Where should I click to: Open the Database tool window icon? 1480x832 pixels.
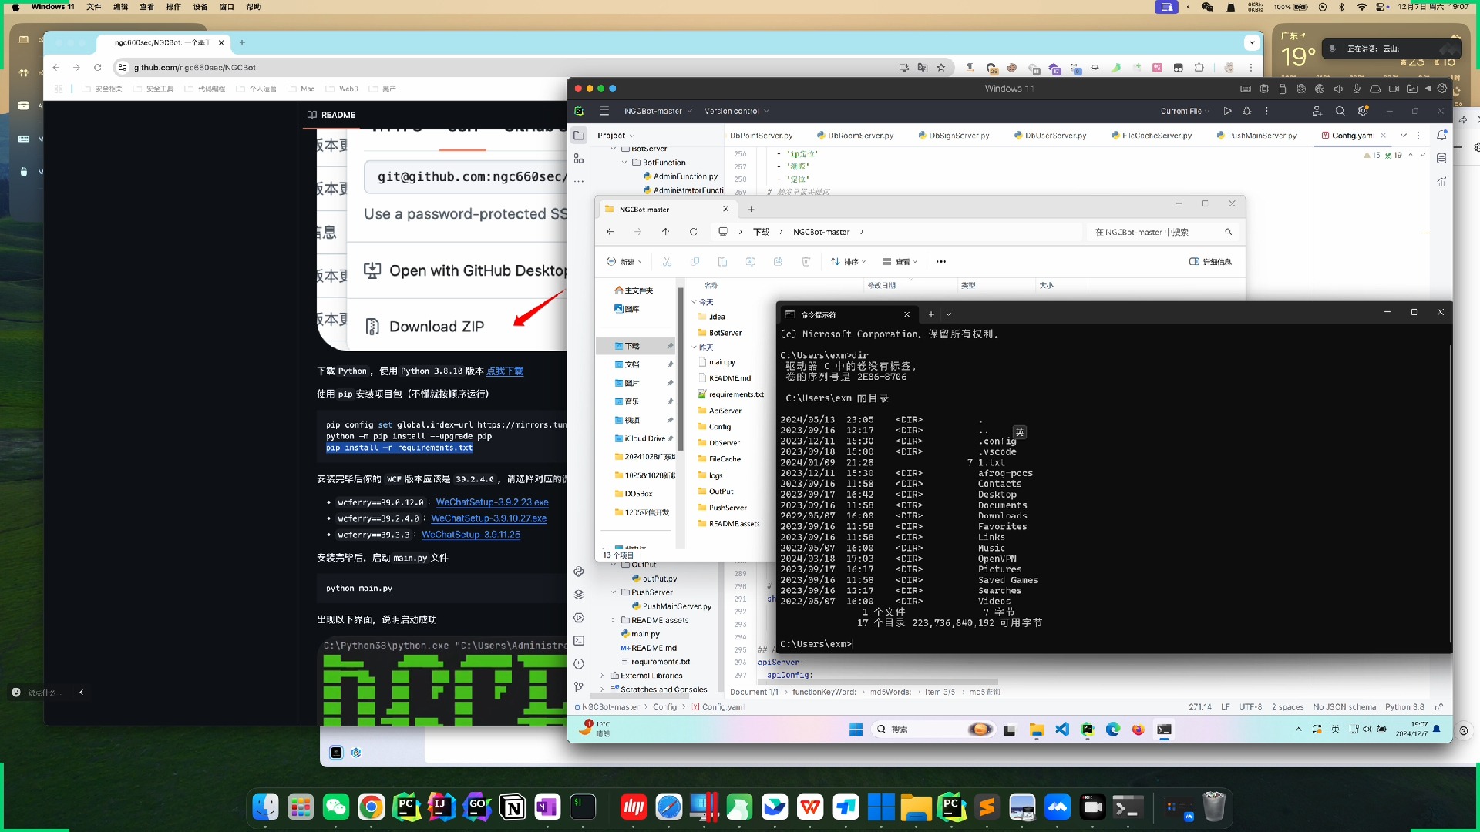[1441, 158]
